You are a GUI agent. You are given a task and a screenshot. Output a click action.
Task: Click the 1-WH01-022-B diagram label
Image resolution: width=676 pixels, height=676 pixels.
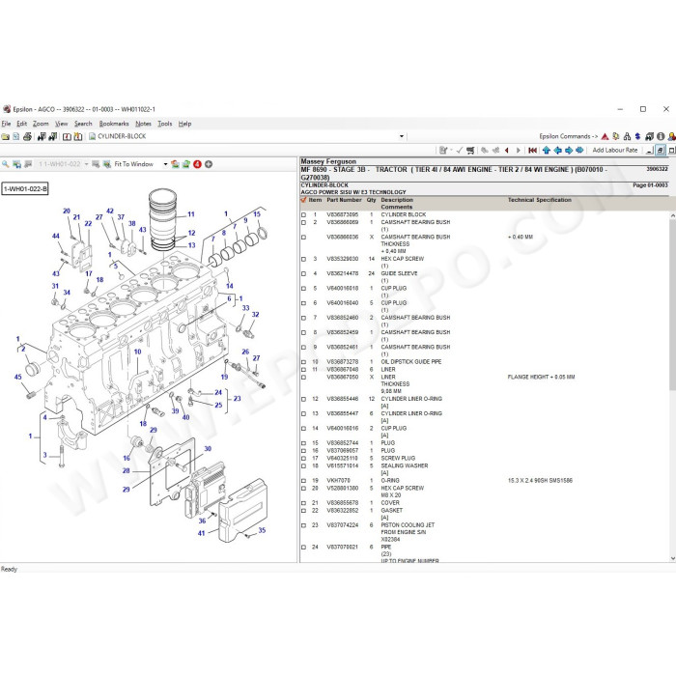[25, 189]
